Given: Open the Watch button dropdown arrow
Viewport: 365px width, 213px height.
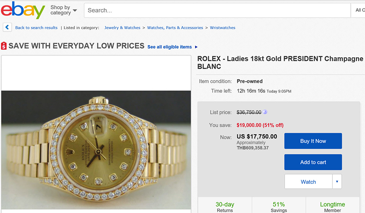Looking at the screenshot, I should pos(337,182).
